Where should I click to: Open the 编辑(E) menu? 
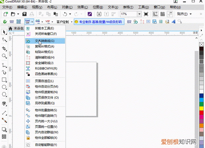[22, 7]
